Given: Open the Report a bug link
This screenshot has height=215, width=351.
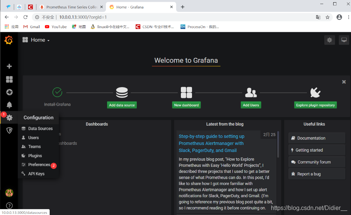Looking at the screenshot, I should [317, 174].
